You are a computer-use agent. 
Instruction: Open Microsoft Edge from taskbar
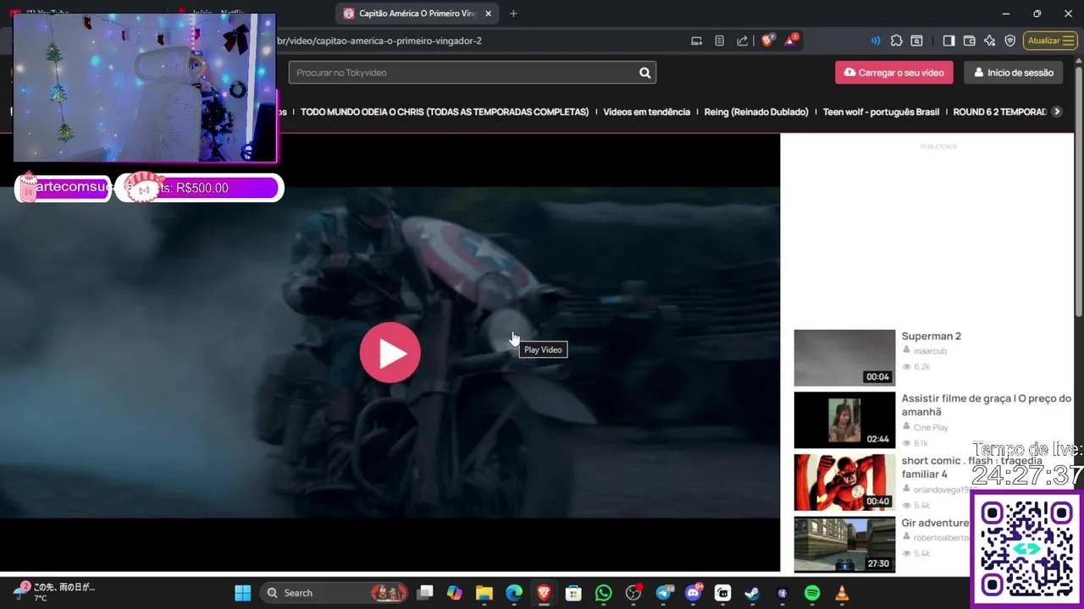[x=514, y=593]
